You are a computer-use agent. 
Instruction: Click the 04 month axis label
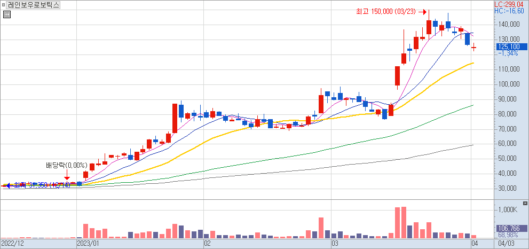(x=474, y=243)
